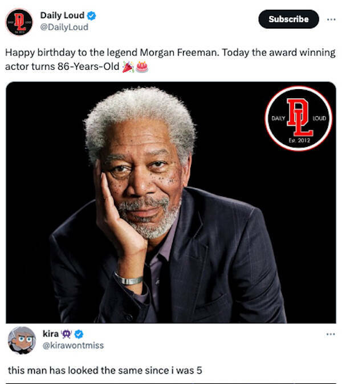The width and height of the screenshot is (342, 384).
Task: Open more options for Daily Loud post
Action: (x=330, y=19)
